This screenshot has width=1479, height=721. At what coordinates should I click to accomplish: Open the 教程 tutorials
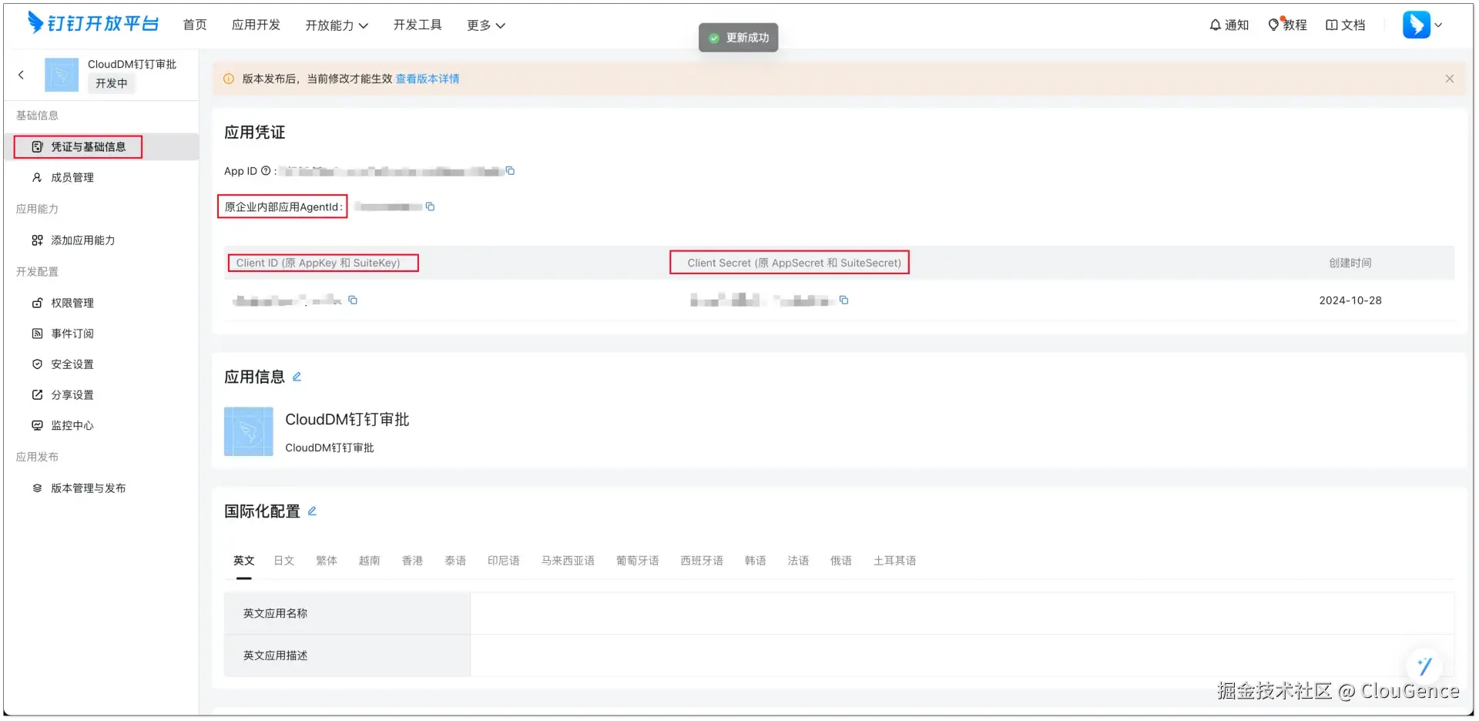[1287, 25]
